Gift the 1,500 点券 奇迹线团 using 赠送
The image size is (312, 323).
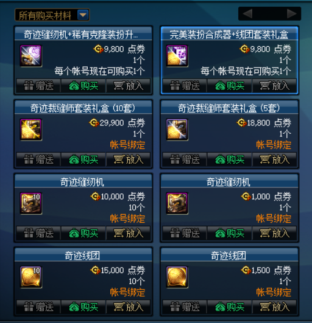[x=185, y=307]
